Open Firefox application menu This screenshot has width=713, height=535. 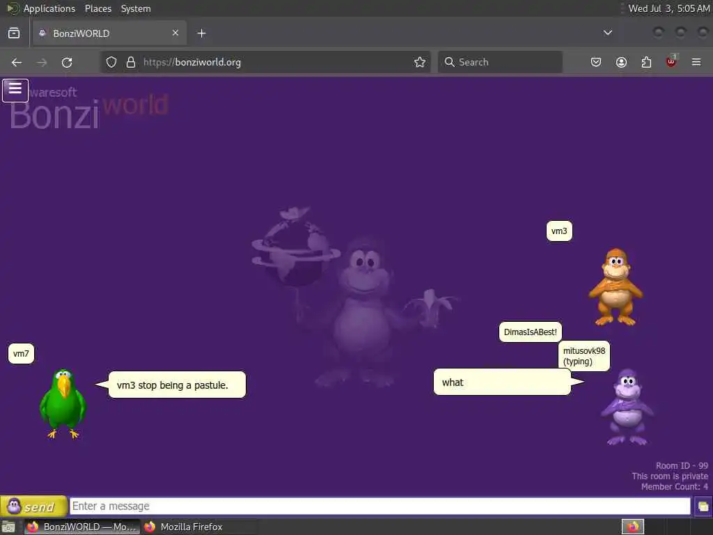tap(696, 62)
